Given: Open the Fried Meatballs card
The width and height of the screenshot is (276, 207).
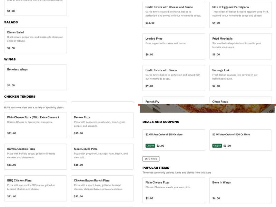Looking at the screenshot, I should coord(240,46).
